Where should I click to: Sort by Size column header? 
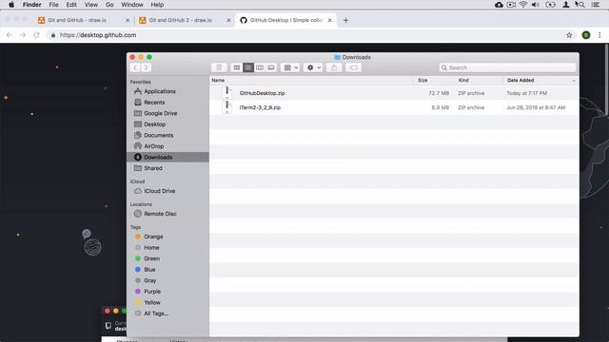point(422,80)
